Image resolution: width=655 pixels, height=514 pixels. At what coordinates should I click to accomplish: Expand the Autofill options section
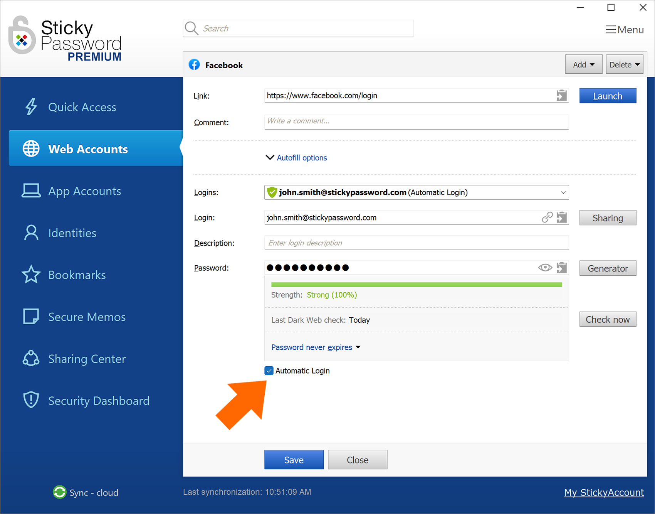pyautogui.click(x=296, y=158)
